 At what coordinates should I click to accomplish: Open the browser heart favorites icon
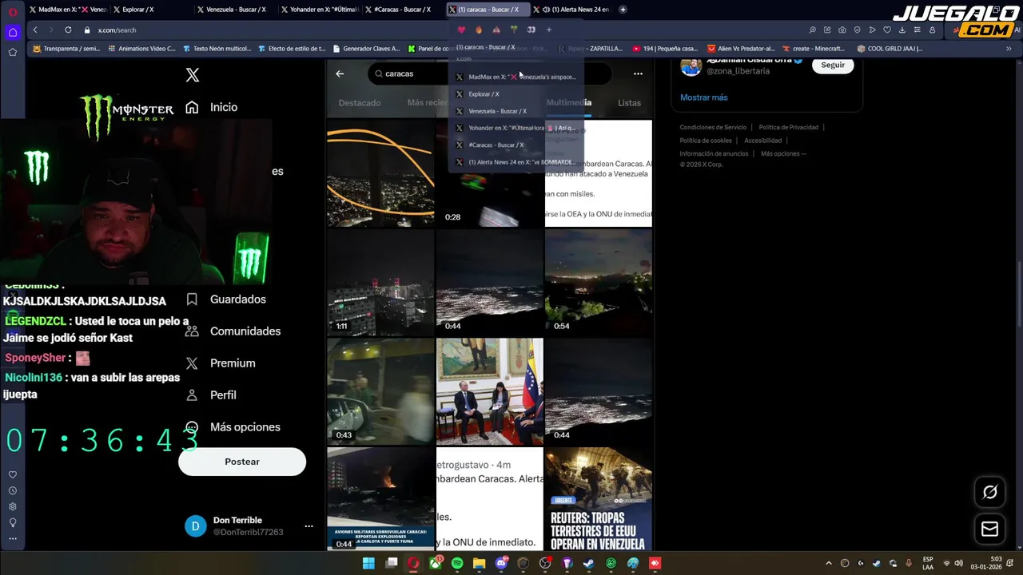pyautogui.click(x=887, y=30)
